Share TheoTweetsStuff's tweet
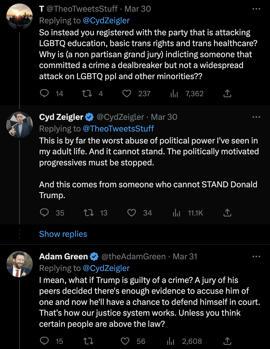This screenshot has height=349, width=270. point(227,94)
